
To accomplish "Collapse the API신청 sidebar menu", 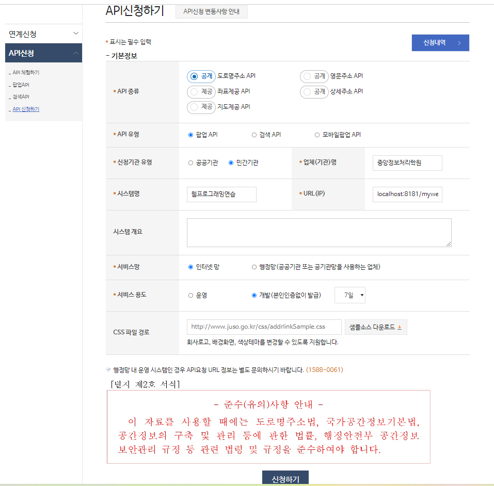I will (x=43, y=53).
